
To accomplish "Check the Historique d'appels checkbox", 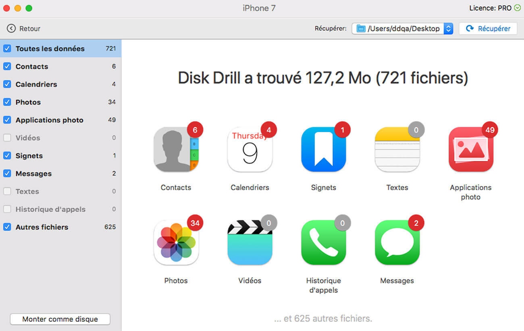I will [7, 209].
